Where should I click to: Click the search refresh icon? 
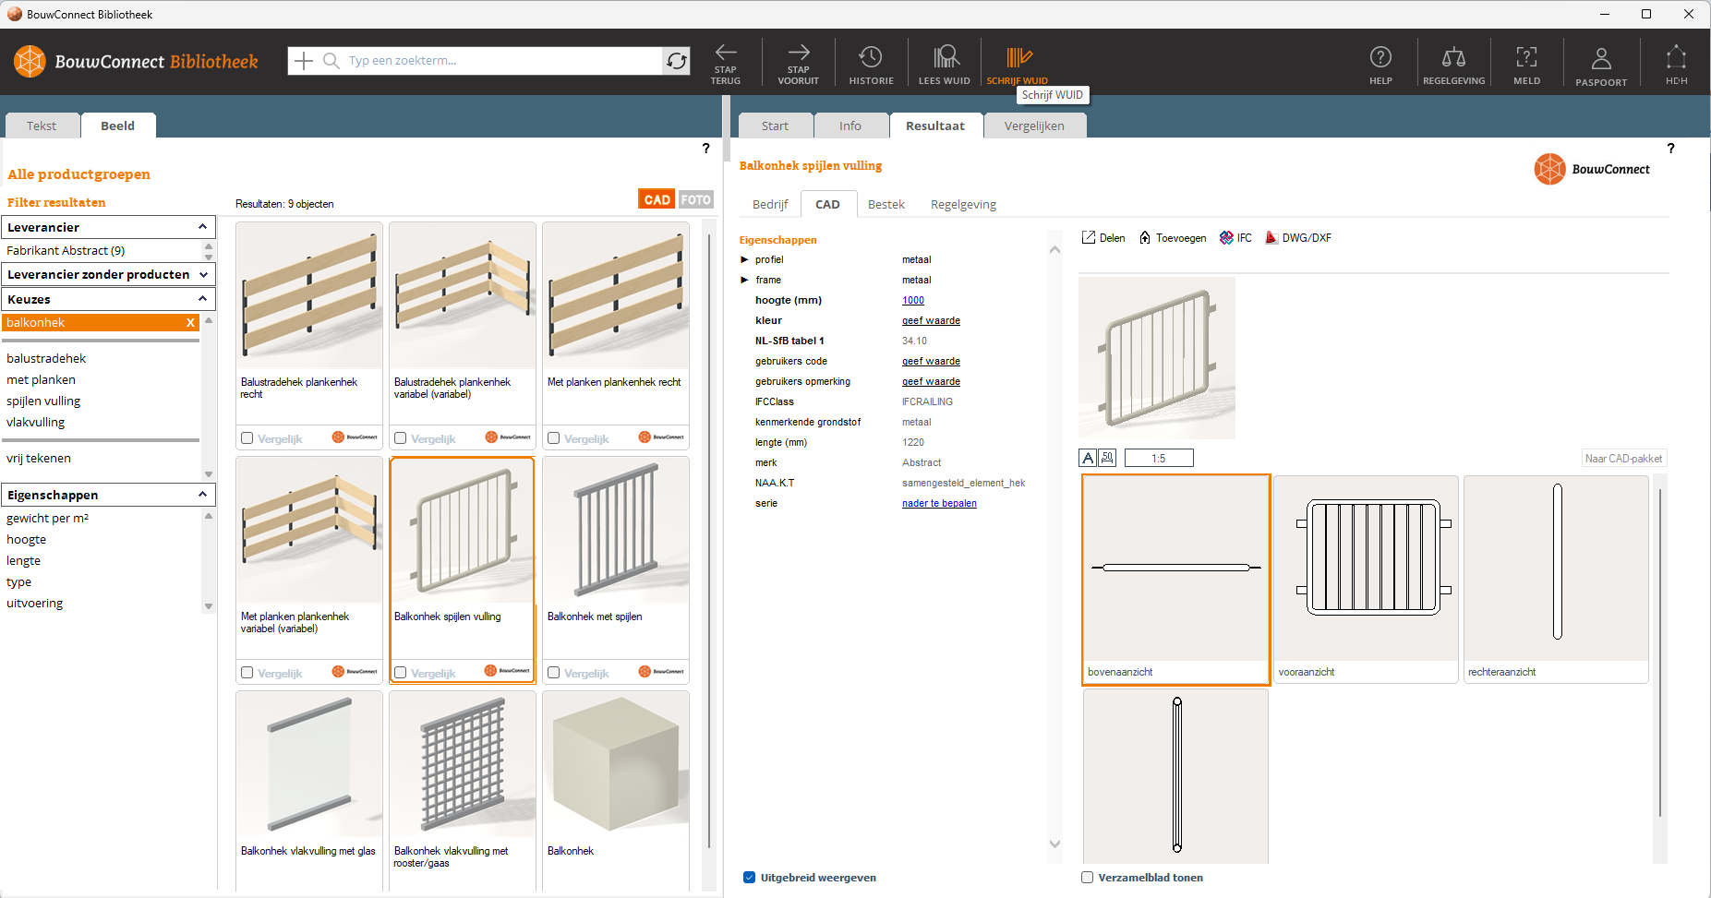(677, 61)
